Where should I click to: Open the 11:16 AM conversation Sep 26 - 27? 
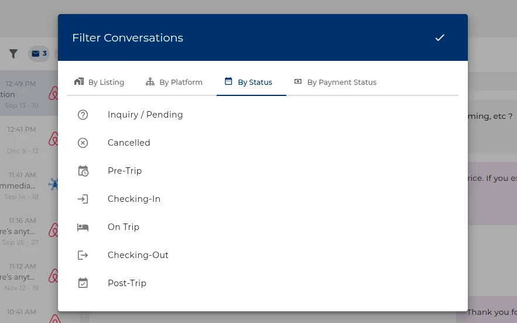pos(29,231)
